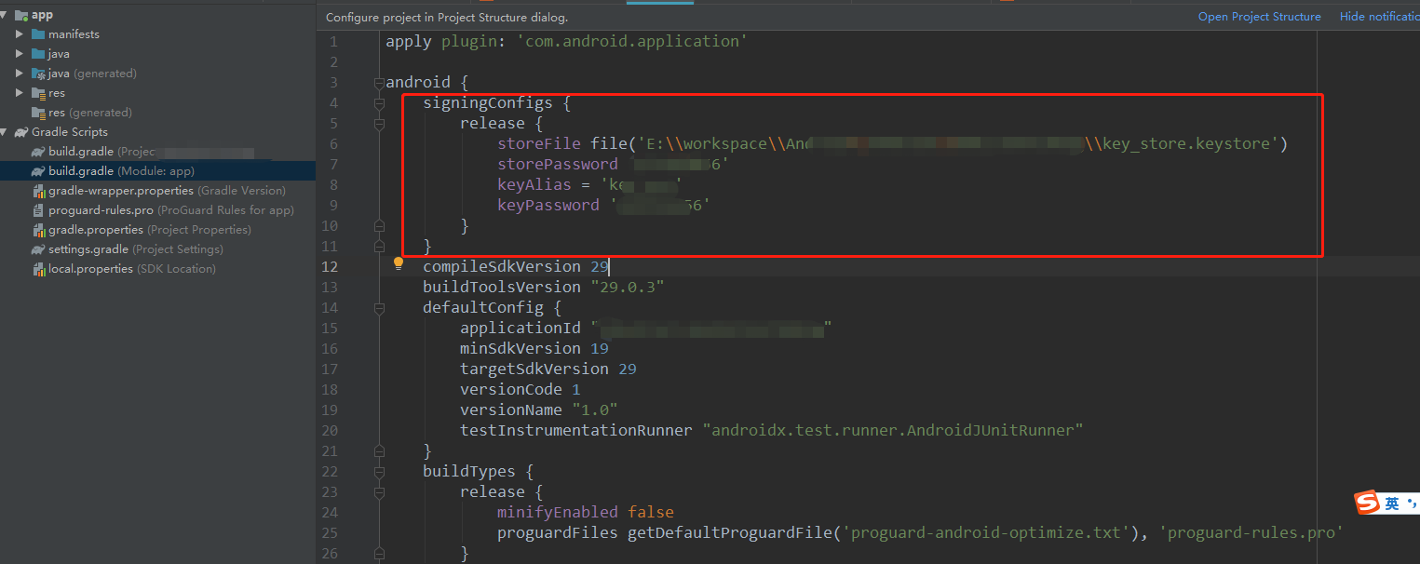Image resolution: width=1420 pixels, height=564 pixels.
Task: Open Project Structure via notification link
Action: [x=1259, y=16]
